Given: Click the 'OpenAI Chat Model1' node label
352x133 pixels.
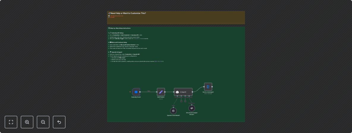Looking at the screenshot, I should pos(173,115).
